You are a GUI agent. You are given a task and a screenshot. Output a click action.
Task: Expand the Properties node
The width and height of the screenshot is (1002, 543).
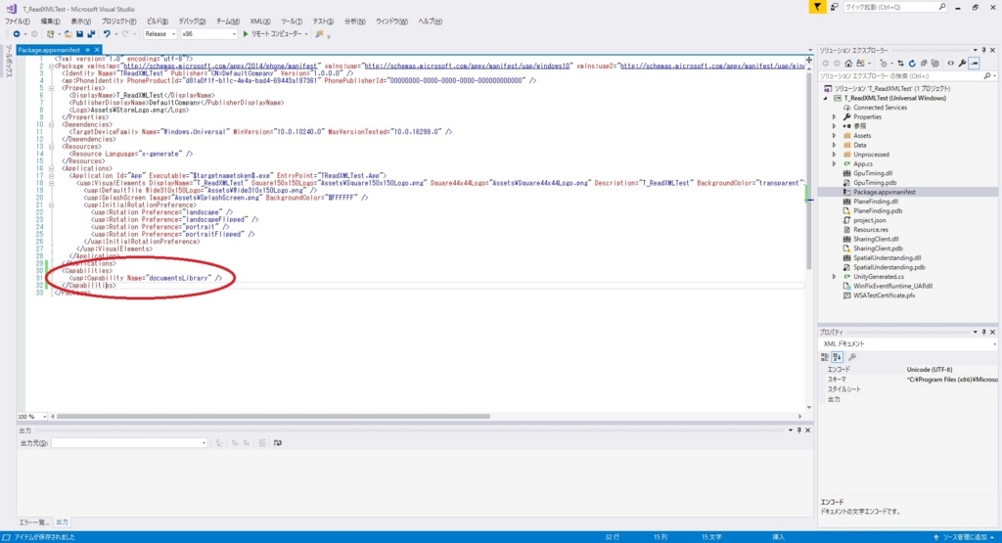coord(834,116)
